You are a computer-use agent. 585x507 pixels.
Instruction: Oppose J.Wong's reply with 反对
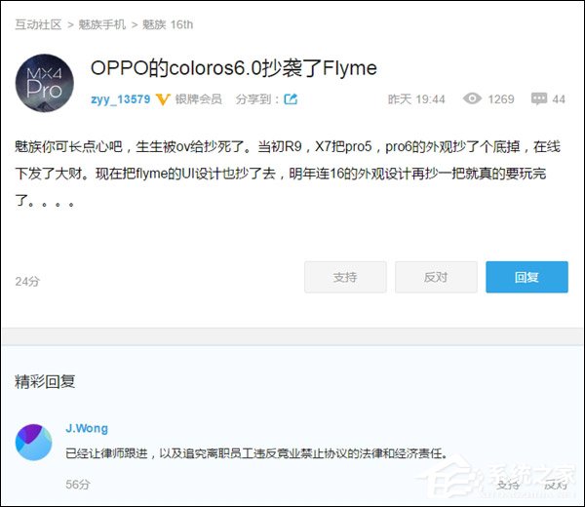556,485
